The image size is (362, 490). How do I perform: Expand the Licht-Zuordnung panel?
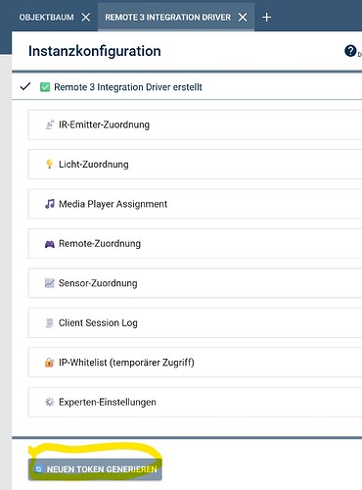(195, 165)
